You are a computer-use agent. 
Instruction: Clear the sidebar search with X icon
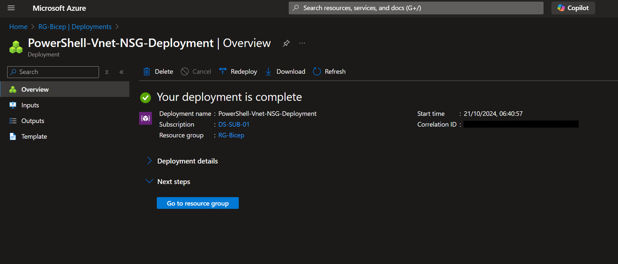coord(107,72)
